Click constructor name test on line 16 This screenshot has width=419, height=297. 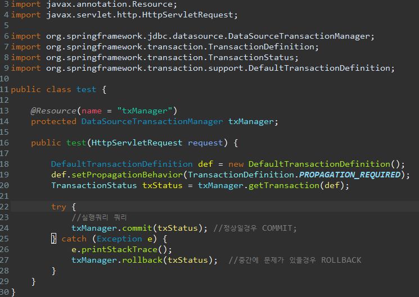(76, 143)
